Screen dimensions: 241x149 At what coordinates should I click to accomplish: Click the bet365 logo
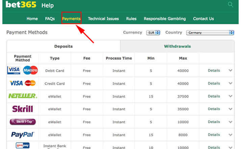pyautogui.click(x=21, y=4)
